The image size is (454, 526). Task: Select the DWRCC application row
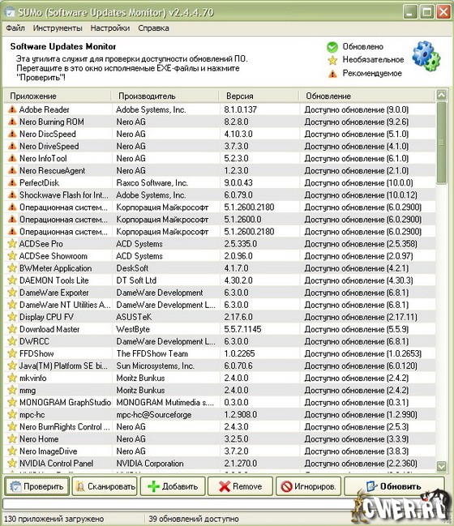220,341
